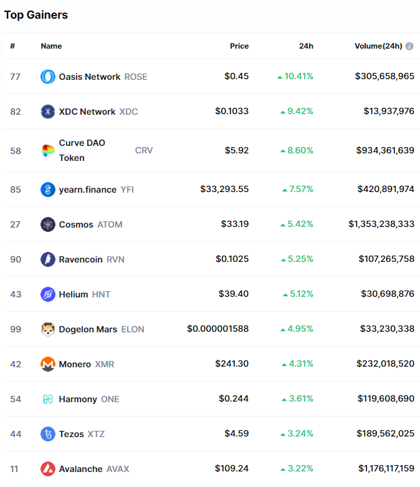Click the Volume(24h) info icon
The width and height of the screenshot is (420, 487).
409,46
